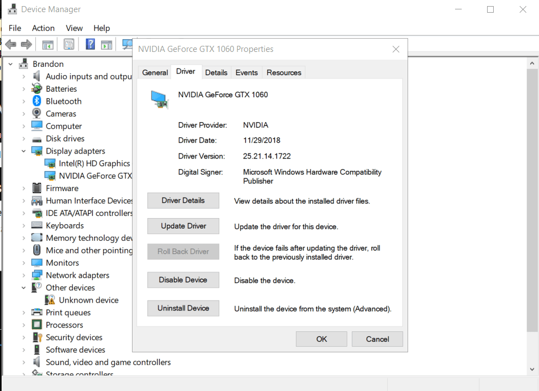The image size is (539, 391).
Task: Switch to the Resources tab
Action: point(284,72)
